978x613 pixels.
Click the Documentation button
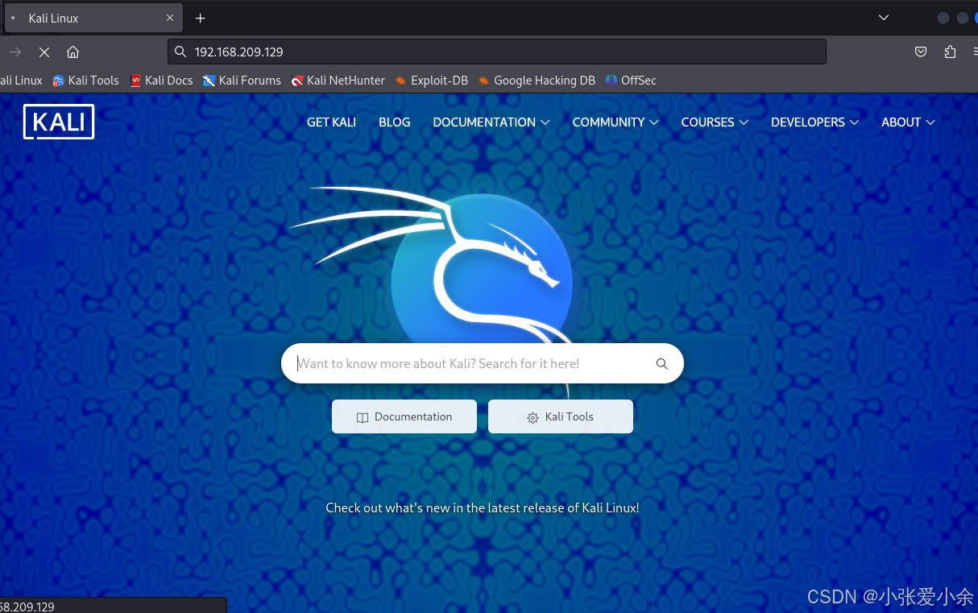(404, 416)
